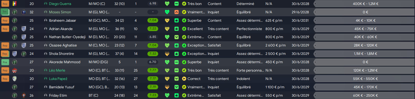The image size is (415, 99).
Task: Click the club crest beside Friday Etim
Action: [24, 95]
